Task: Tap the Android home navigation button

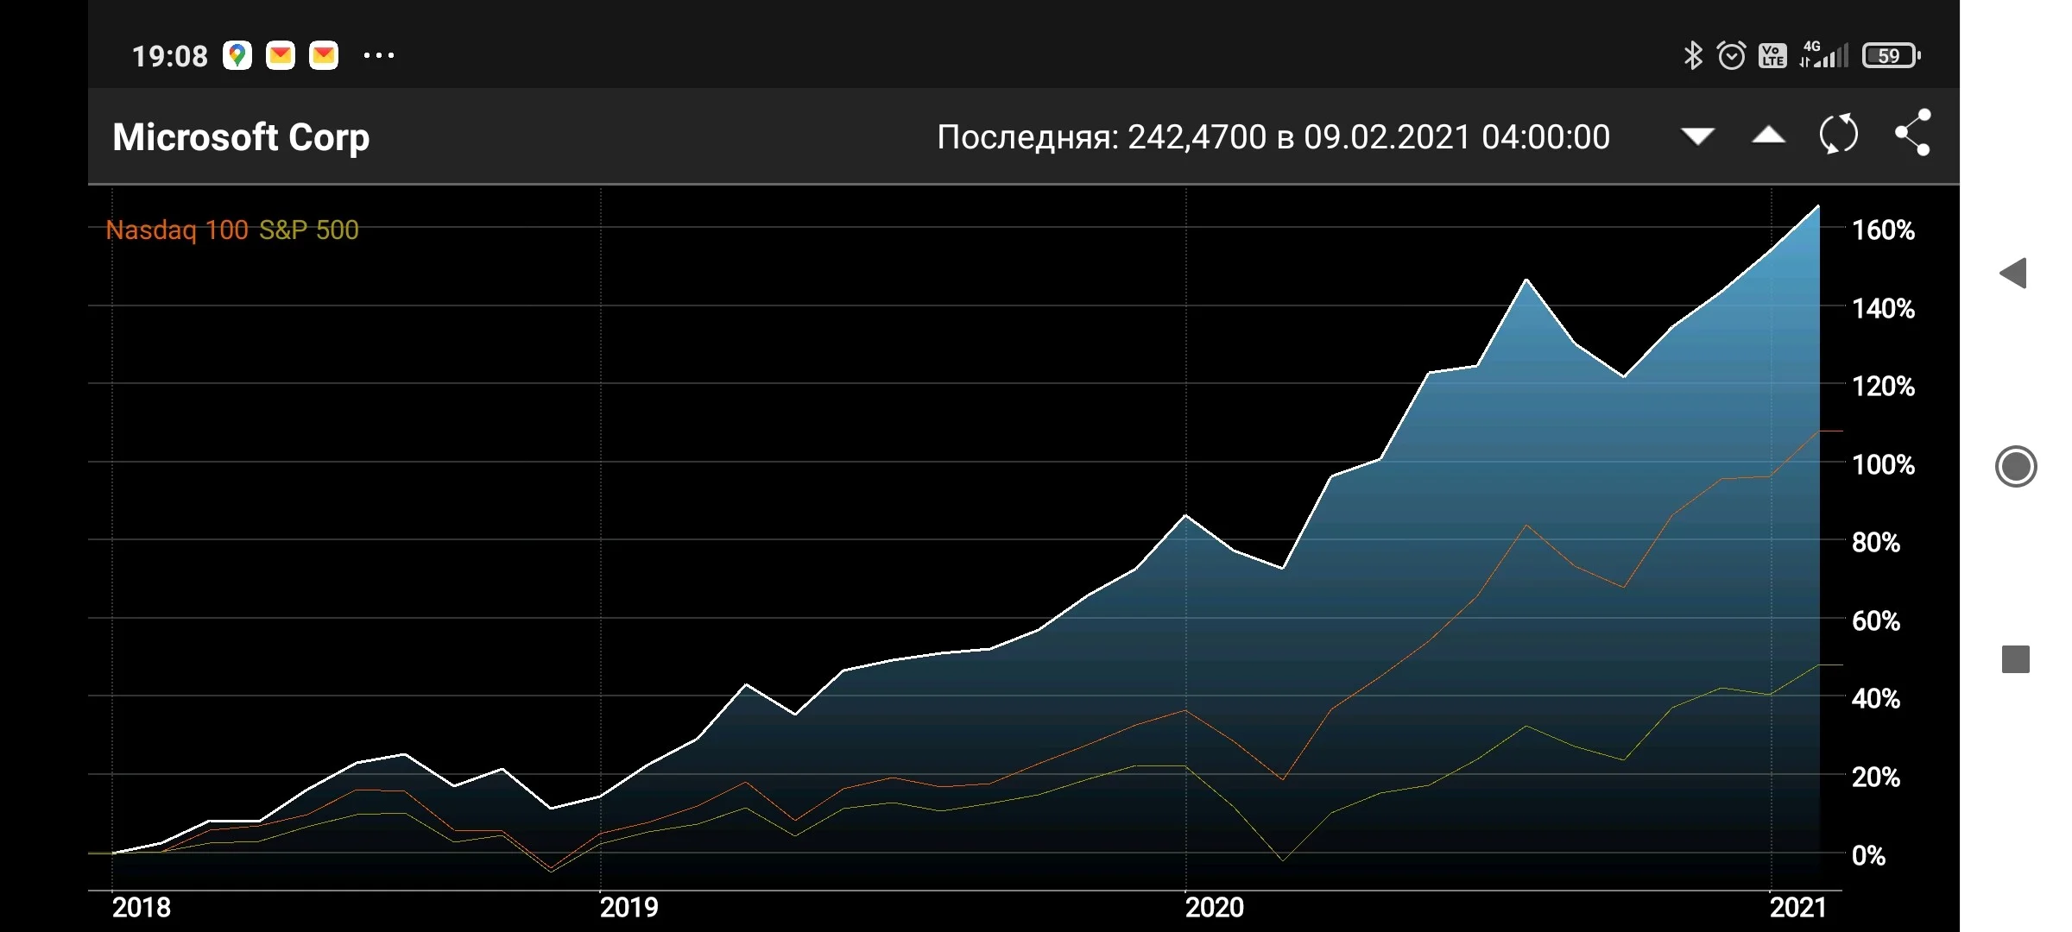Action: pos(2016,467)
